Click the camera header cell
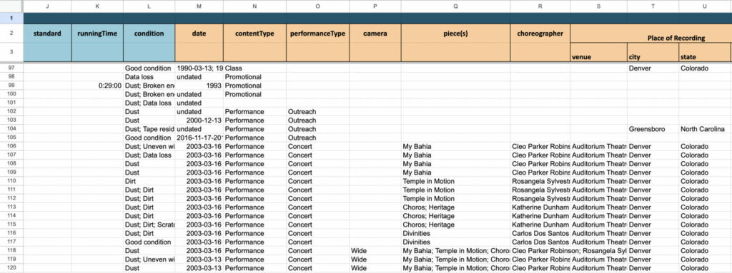 coord(375,34)
